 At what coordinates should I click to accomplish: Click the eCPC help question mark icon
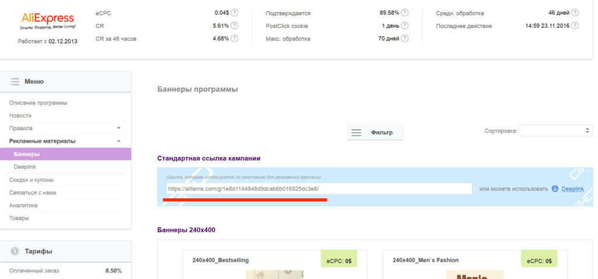coord(235,13)
